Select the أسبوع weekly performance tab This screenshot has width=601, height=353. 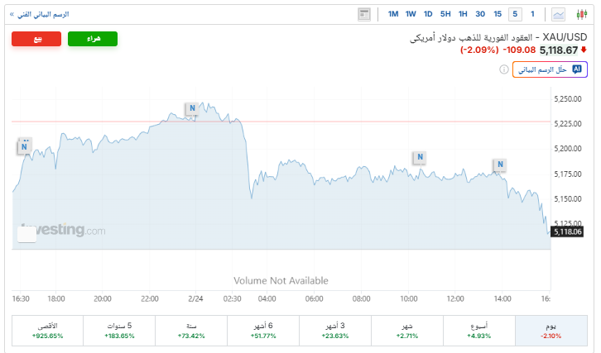(478, 331)
